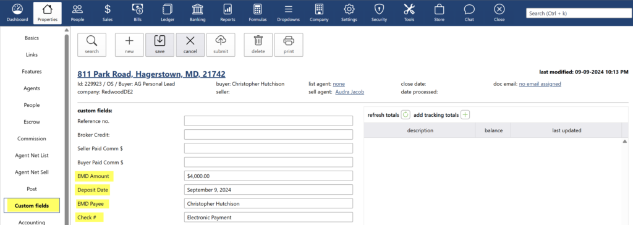Viewport: 633px width, 225px height.
Task: Click the Broker Credit input field
Action: coord(268,135)
